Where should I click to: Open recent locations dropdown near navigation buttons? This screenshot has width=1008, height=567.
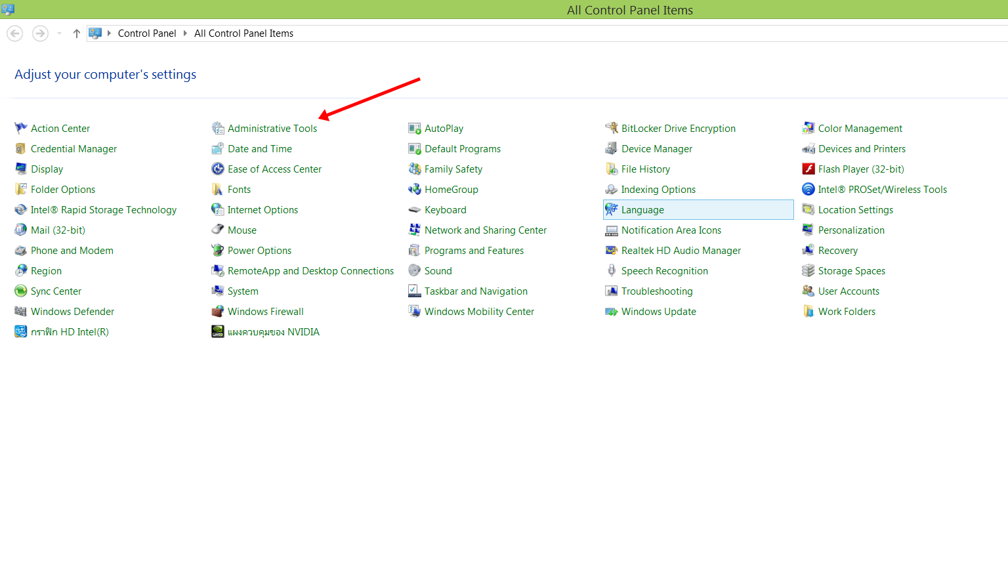58,33
